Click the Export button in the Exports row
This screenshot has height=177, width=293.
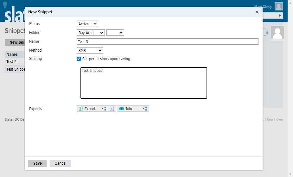click(x=88, y=109)
